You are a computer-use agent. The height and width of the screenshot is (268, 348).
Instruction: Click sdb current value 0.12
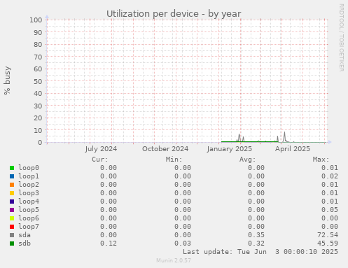(109, 244)
